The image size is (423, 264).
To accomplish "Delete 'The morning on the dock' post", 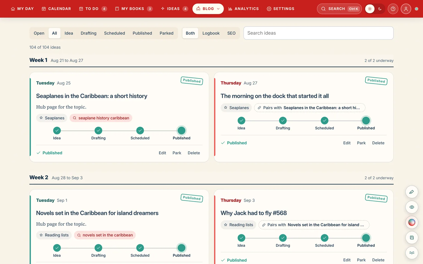I will click(x=378, y=143).
